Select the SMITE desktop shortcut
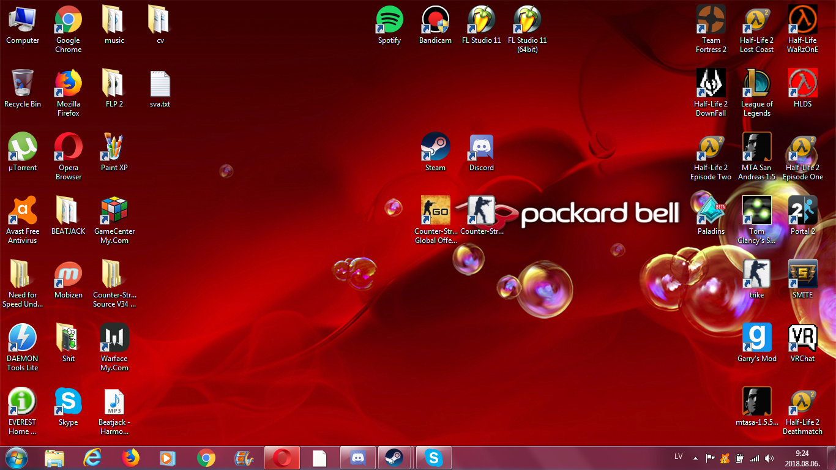 803,280
